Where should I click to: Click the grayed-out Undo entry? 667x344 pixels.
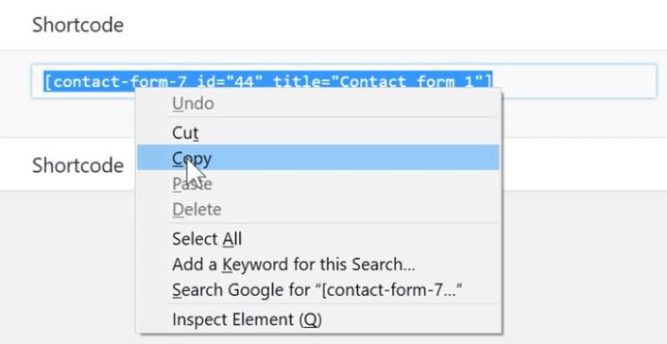pos(317,103)
